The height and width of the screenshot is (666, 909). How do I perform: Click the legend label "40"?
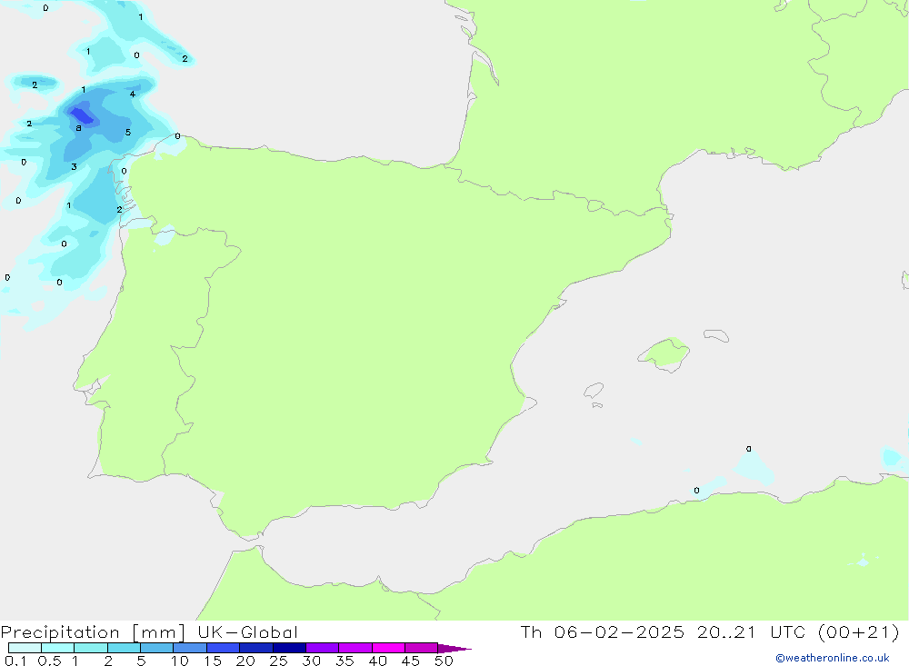(x=378, y=661)
